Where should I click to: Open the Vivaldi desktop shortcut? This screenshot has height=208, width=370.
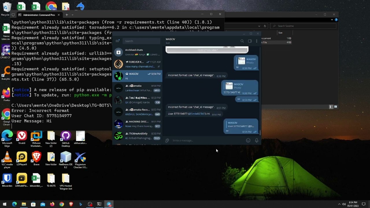[22, 138]
